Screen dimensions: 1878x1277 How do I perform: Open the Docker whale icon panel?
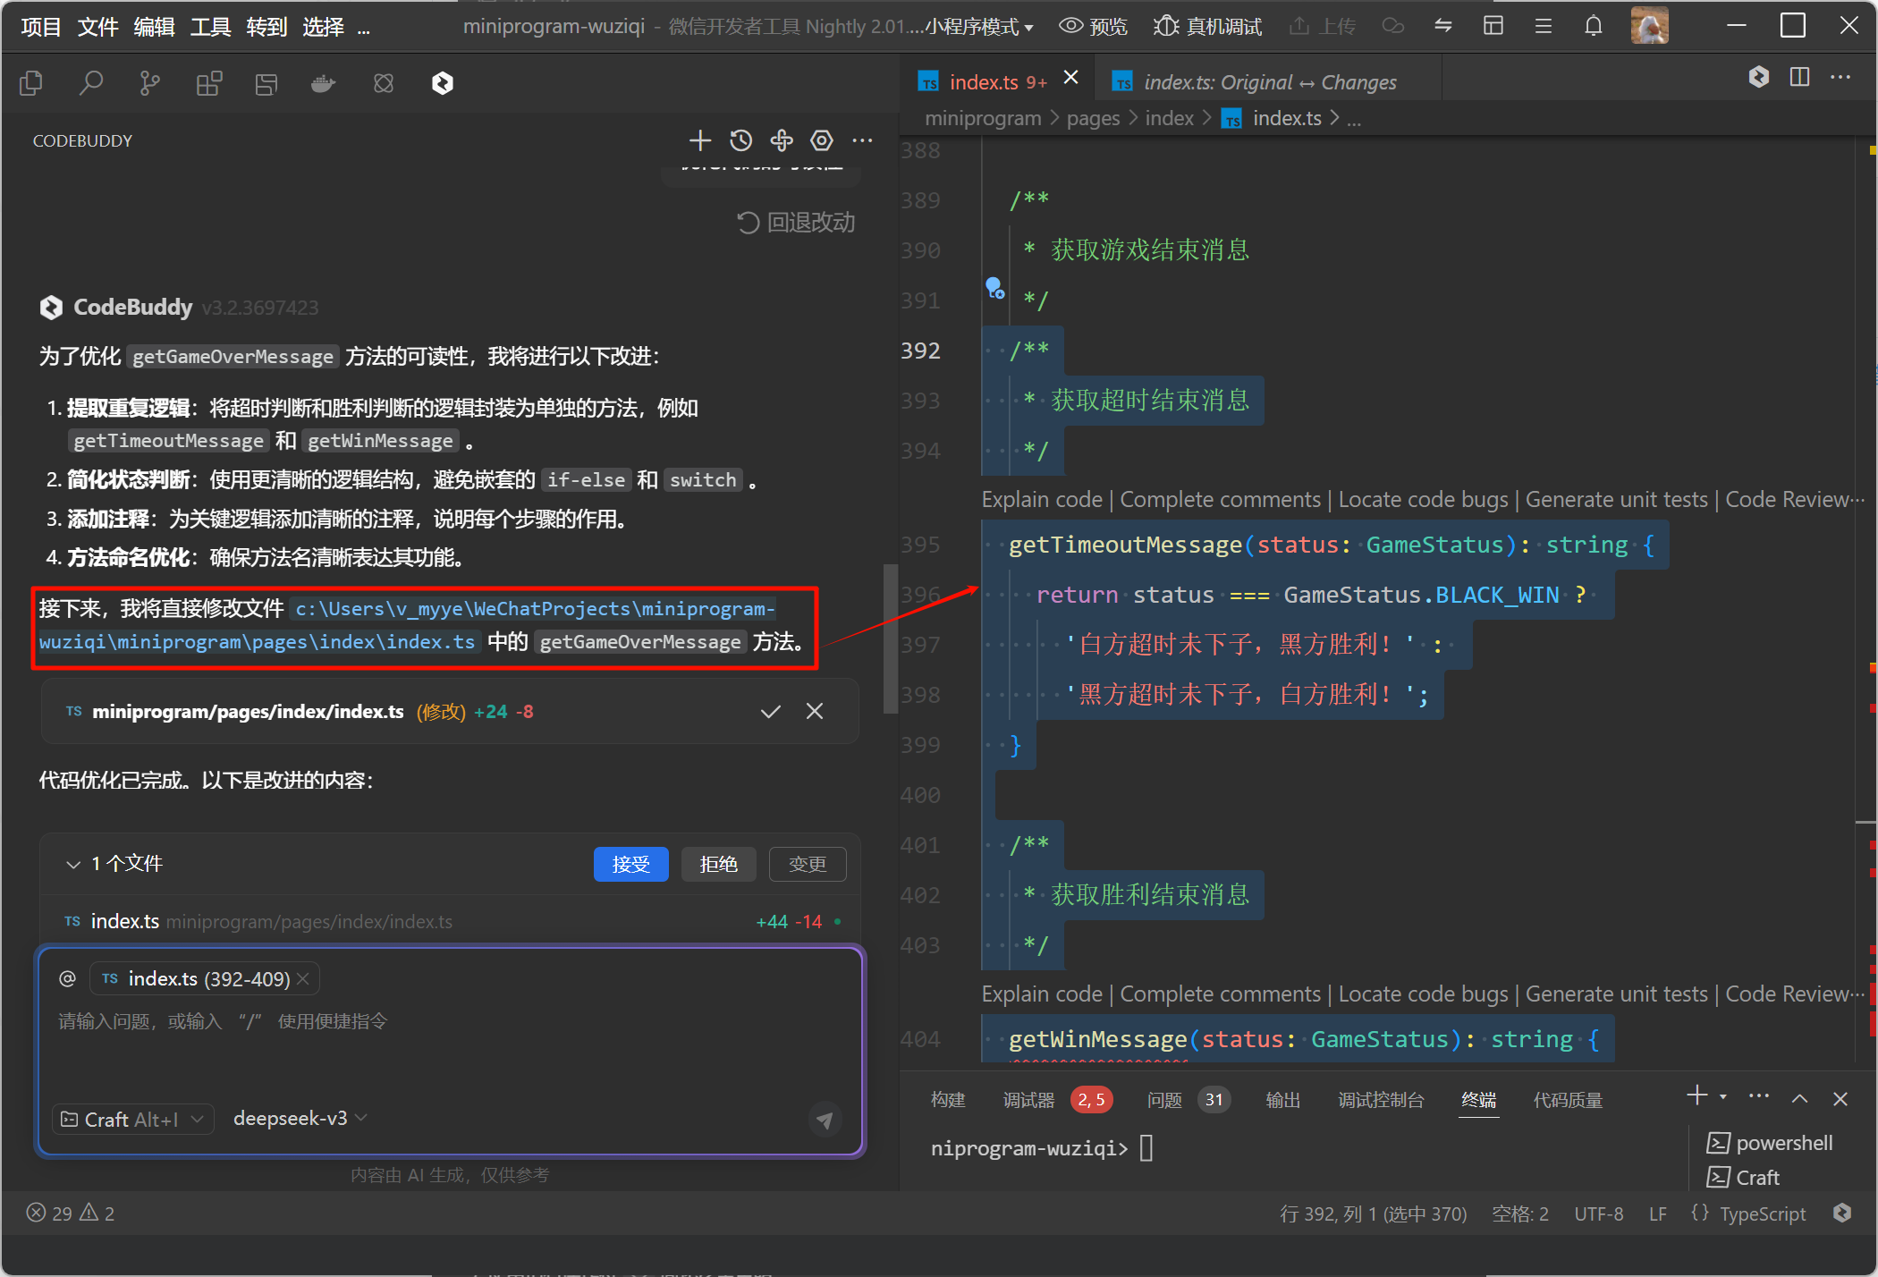pos(323,84)
